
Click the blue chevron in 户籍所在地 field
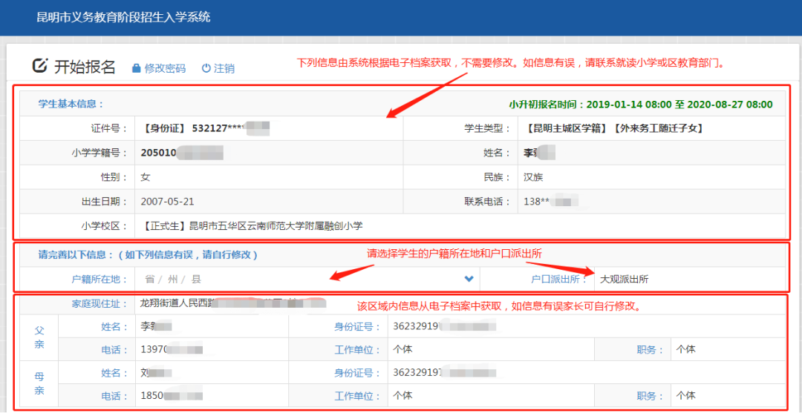469,279
